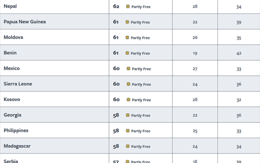The width and height of the screenshot is (260, 163).
Task: Click Madagascar's Partly Free label
Action: click(x=140, y=147)
